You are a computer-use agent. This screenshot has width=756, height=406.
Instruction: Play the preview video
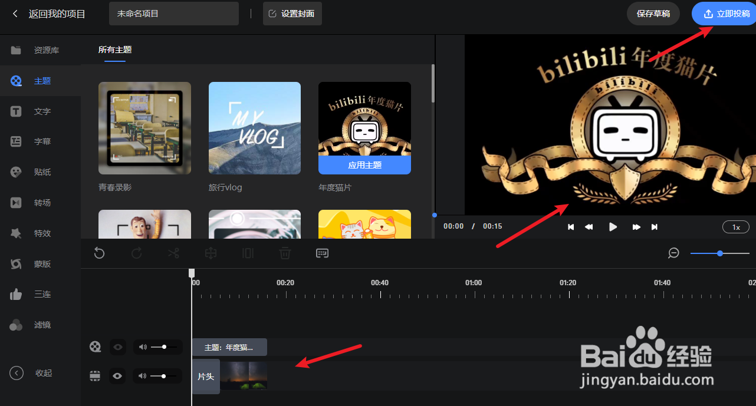click(x=613, y=227)
